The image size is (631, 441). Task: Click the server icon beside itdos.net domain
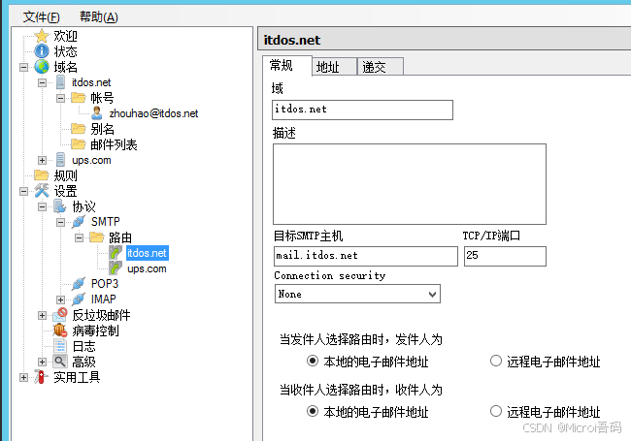60,82
